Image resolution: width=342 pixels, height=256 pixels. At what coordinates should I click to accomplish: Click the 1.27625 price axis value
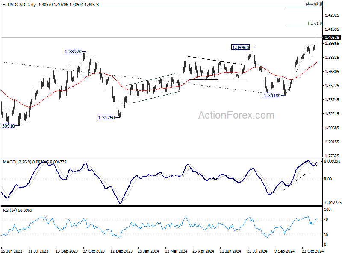coord(332,156)
